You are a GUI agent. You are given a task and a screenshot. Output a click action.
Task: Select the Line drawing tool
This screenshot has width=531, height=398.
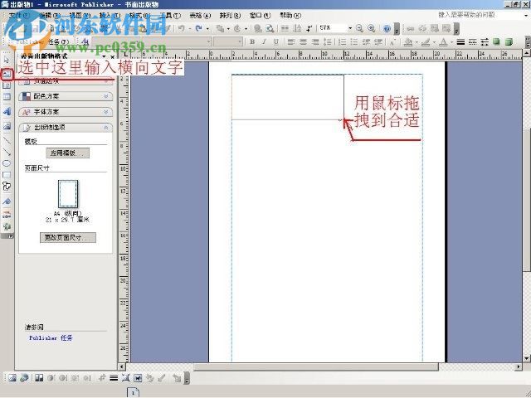pyautogui.click(x=7, y=140)
